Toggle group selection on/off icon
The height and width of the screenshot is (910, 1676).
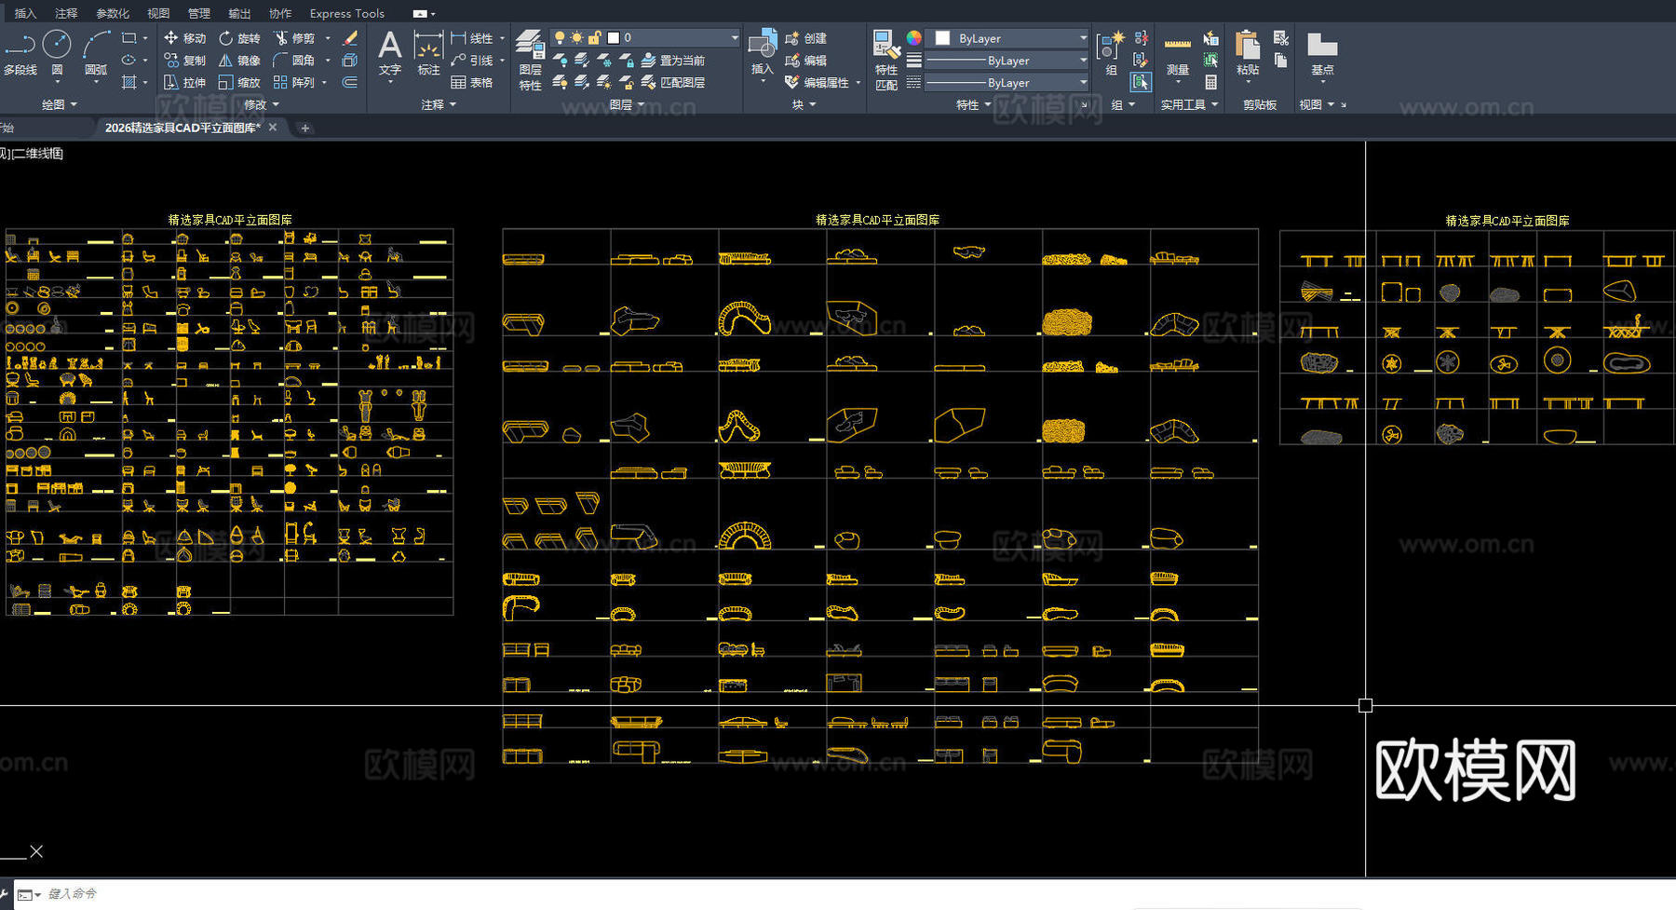[1141, 82]
